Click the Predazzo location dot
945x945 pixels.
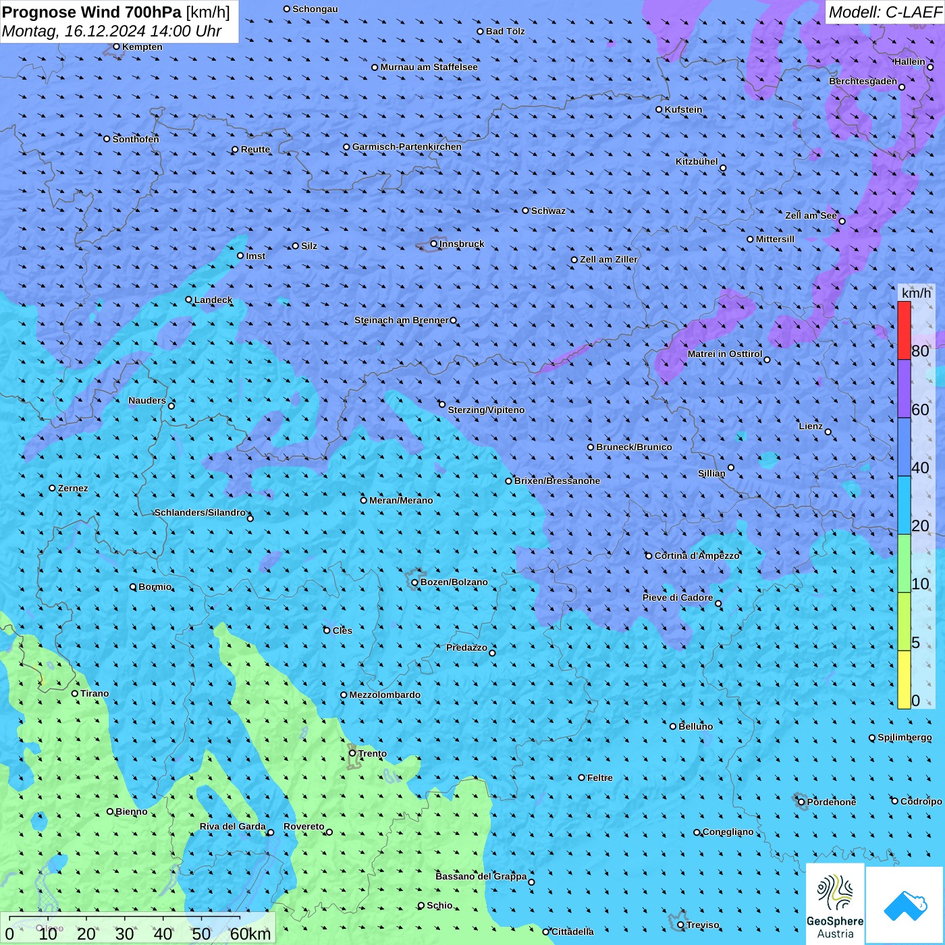pos(492,653)
